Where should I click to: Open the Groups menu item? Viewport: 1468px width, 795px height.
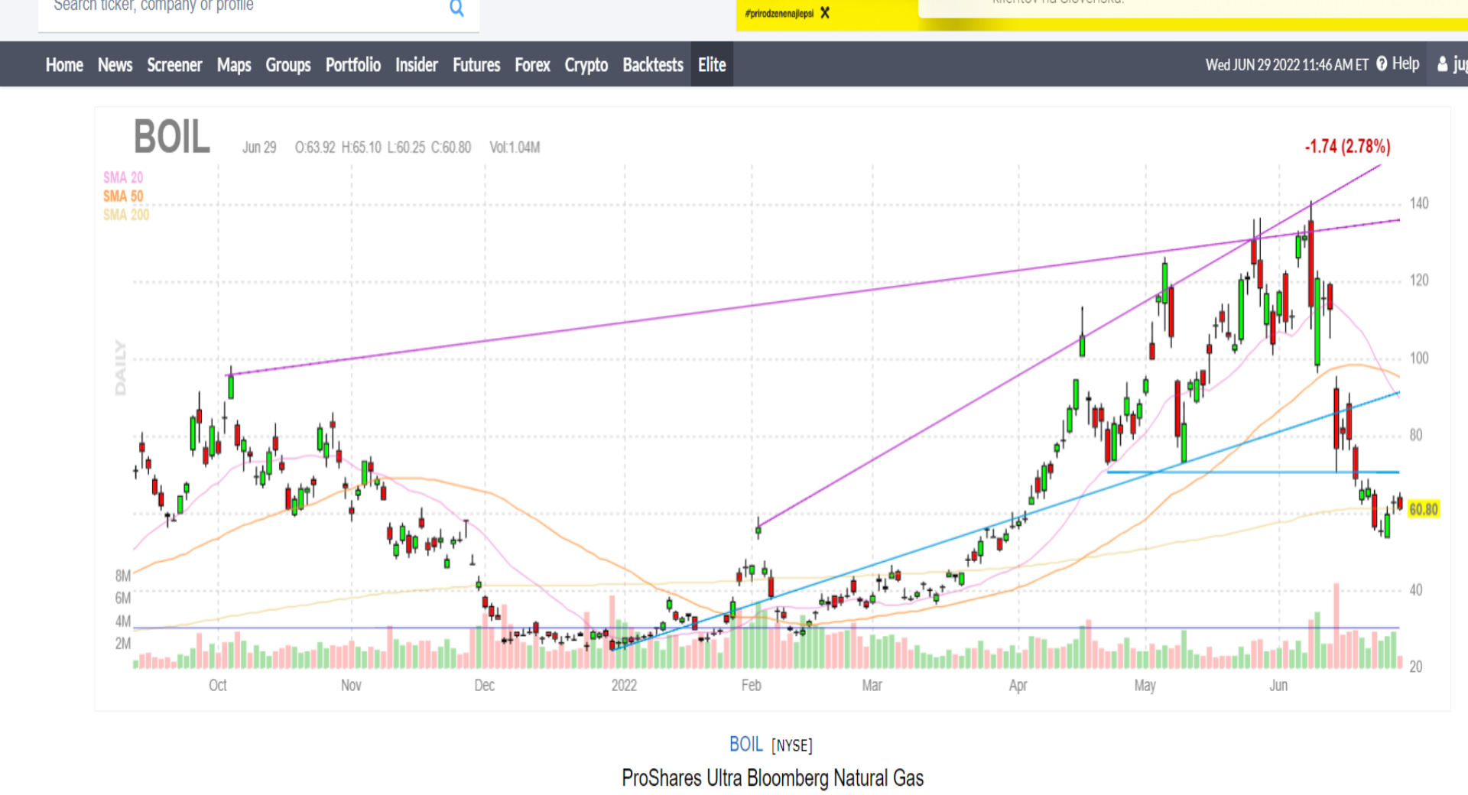(288, 65)
